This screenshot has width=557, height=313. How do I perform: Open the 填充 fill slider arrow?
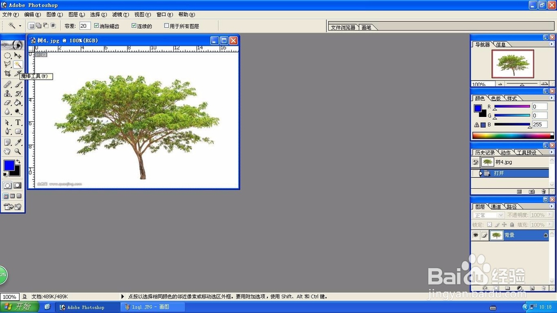550,224
